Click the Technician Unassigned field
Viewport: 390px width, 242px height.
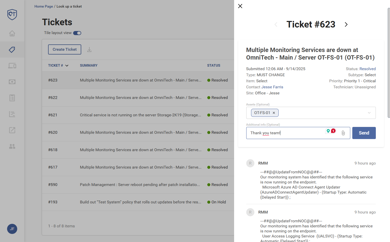(355, 87)
